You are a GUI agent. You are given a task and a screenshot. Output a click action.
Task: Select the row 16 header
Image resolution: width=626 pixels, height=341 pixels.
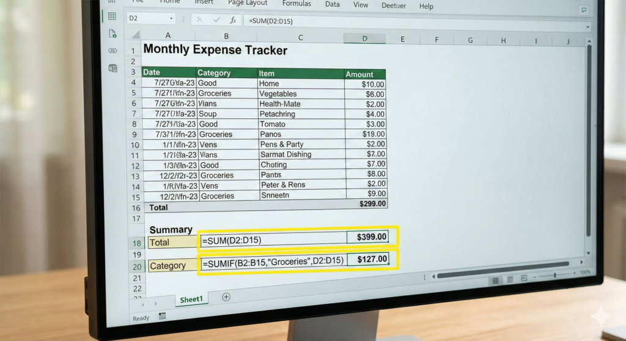pos(136,208)
